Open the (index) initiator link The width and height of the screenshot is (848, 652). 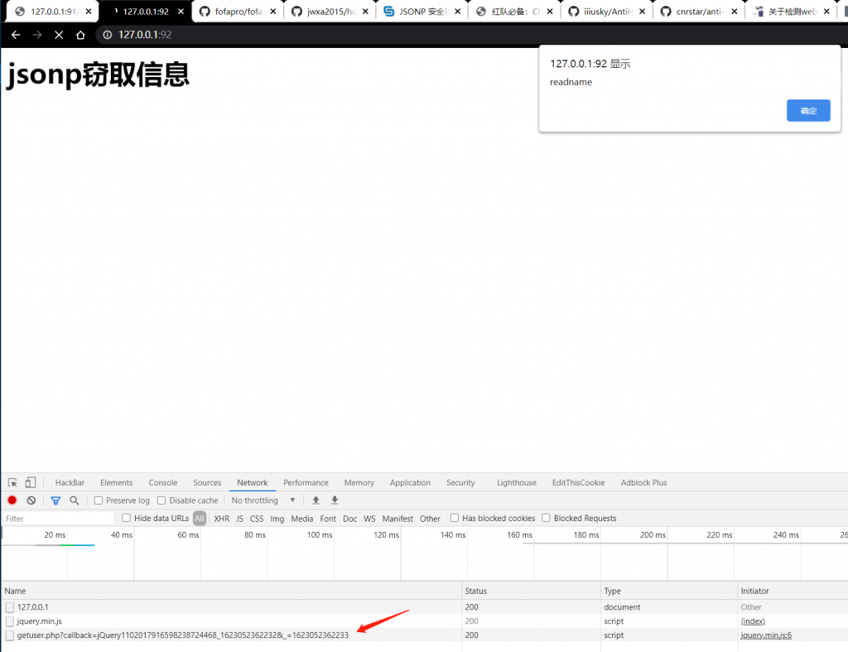coord(753,621)
